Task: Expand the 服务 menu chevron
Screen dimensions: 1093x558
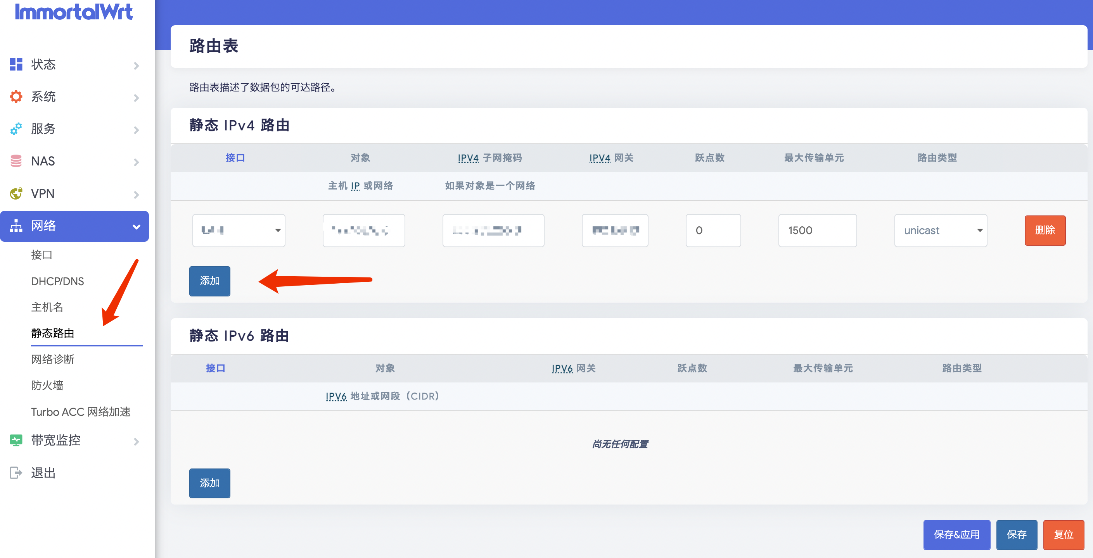Action: point(136,130)
